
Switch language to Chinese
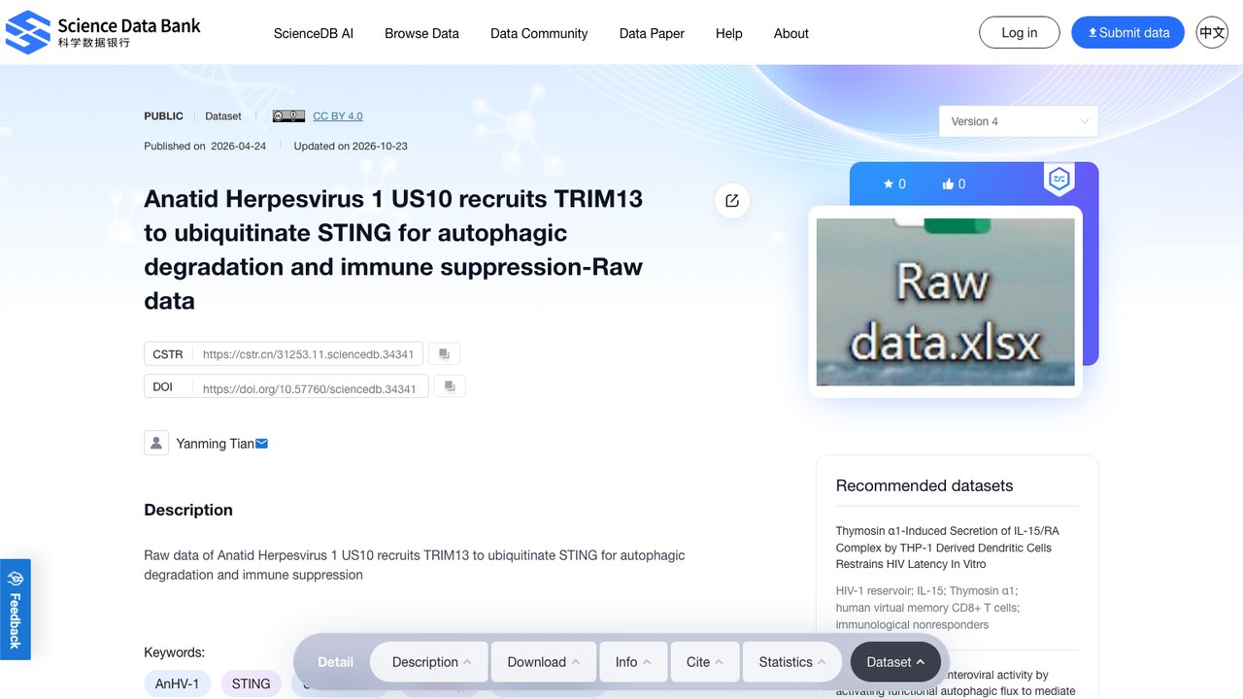1212,33
